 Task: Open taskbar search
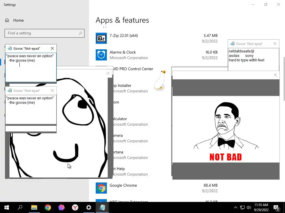20,207
